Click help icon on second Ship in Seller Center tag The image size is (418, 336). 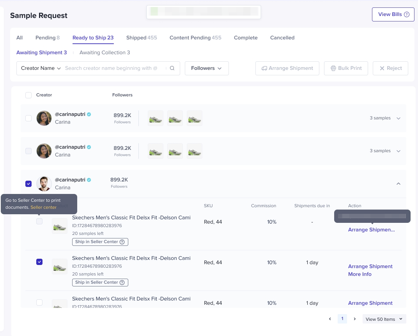point(122,283)
